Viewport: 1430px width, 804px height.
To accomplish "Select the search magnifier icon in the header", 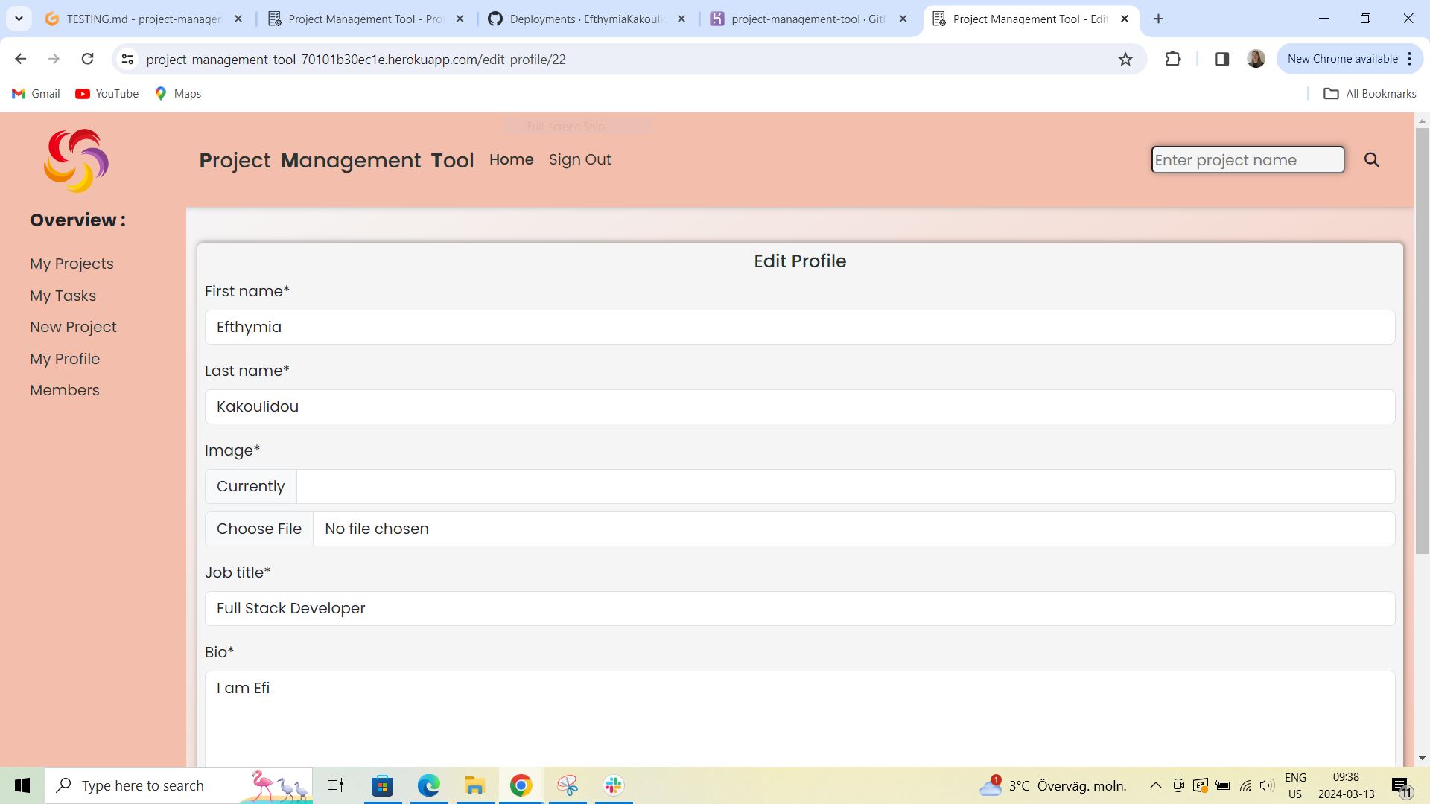I will (x=1373, y=159).
